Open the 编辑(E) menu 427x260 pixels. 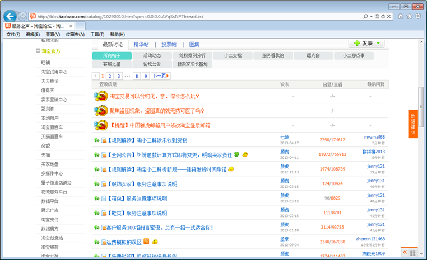coord(33,34)
